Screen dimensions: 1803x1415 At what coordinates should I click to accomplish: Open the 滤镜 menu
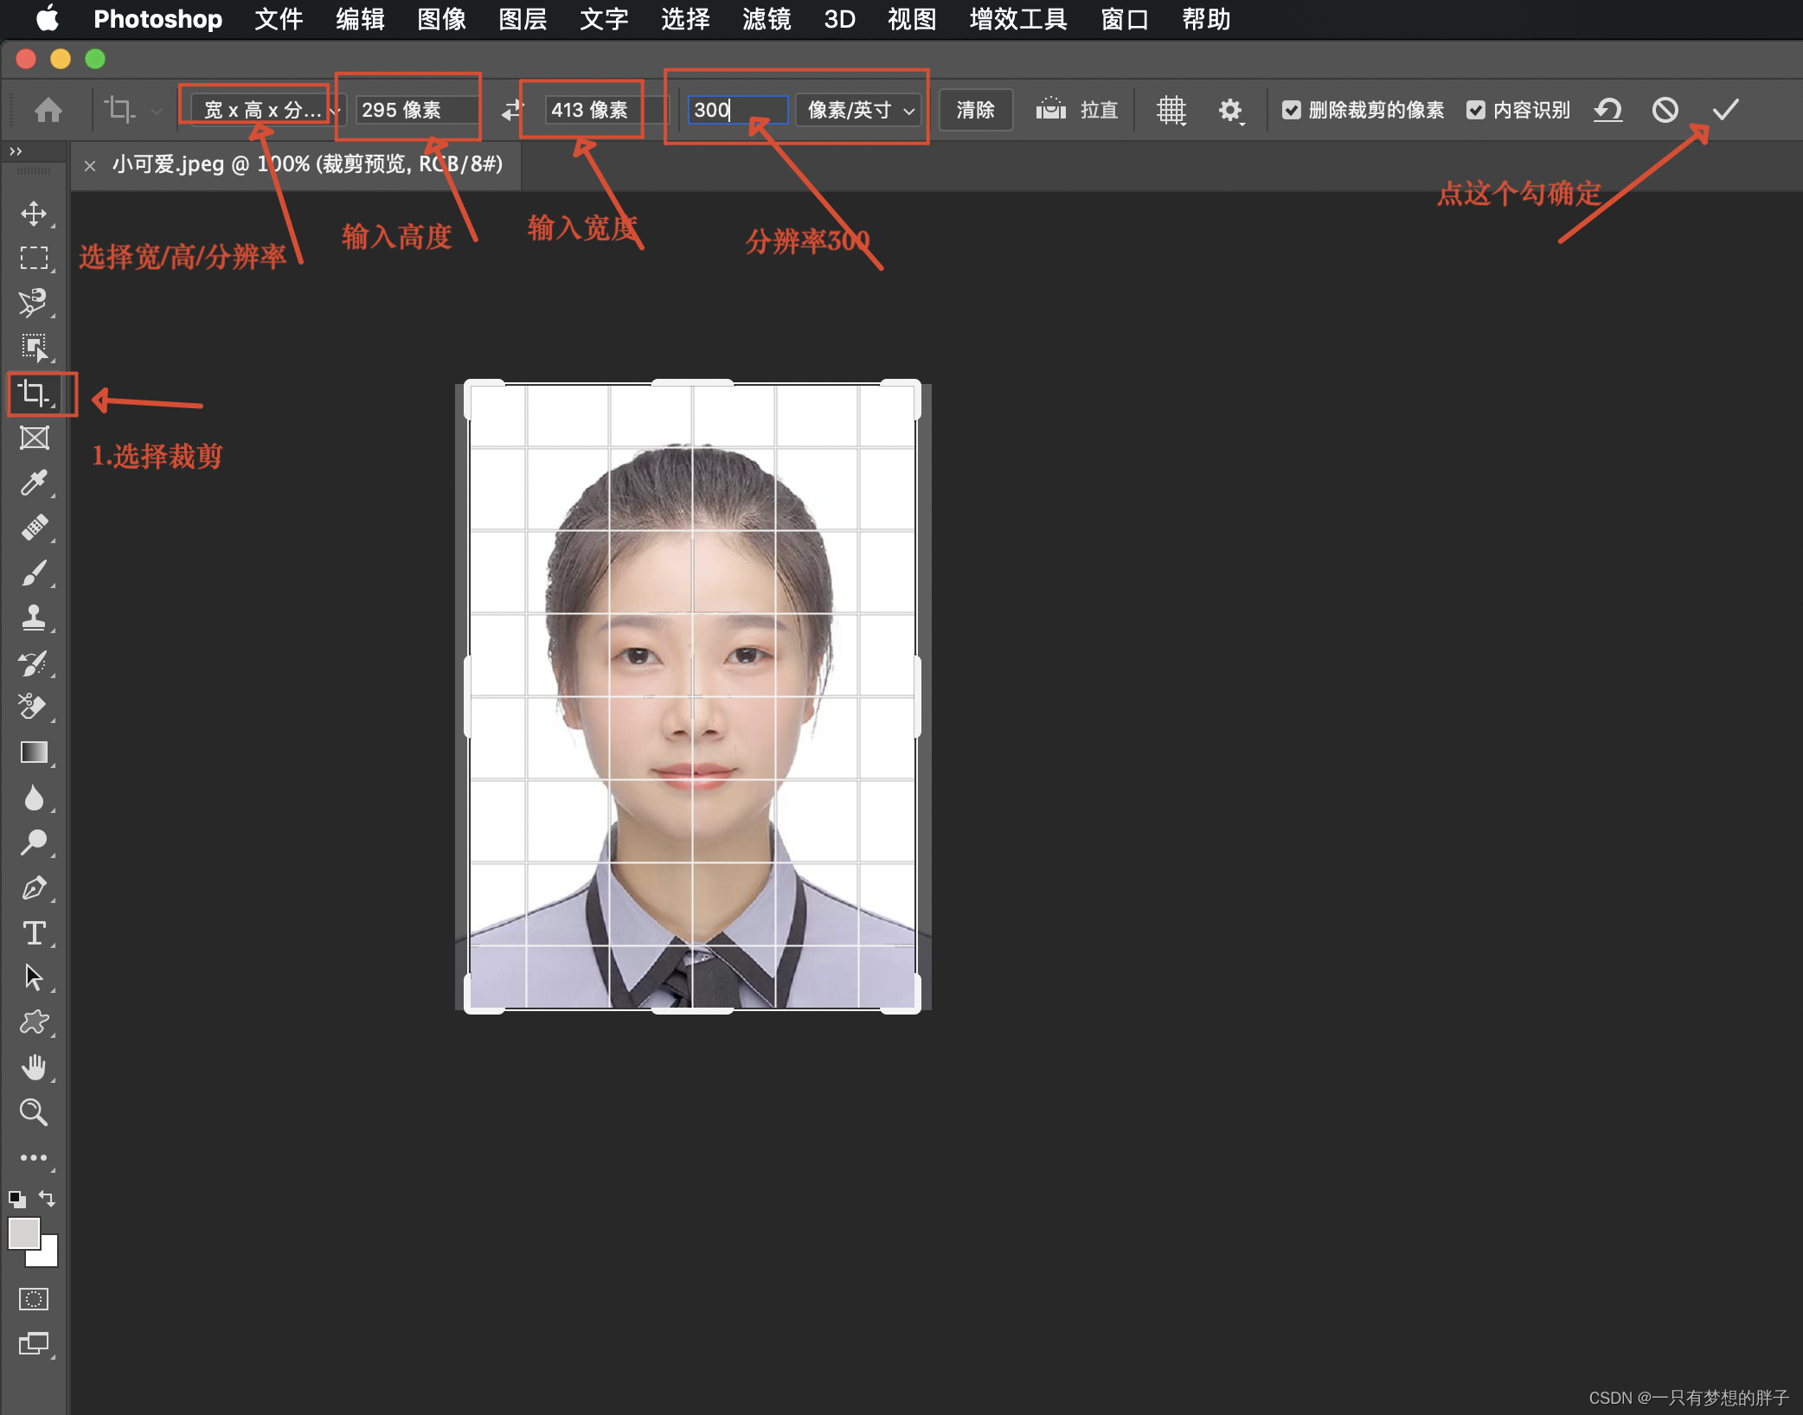(x=767, y=19)
